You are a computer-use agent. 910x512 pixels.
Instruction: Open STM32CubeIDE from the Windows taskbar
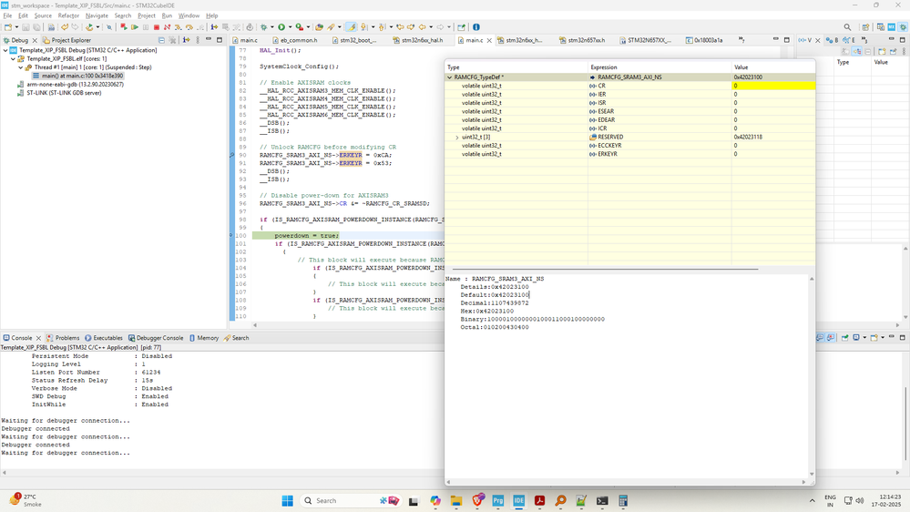coord(518,501)
